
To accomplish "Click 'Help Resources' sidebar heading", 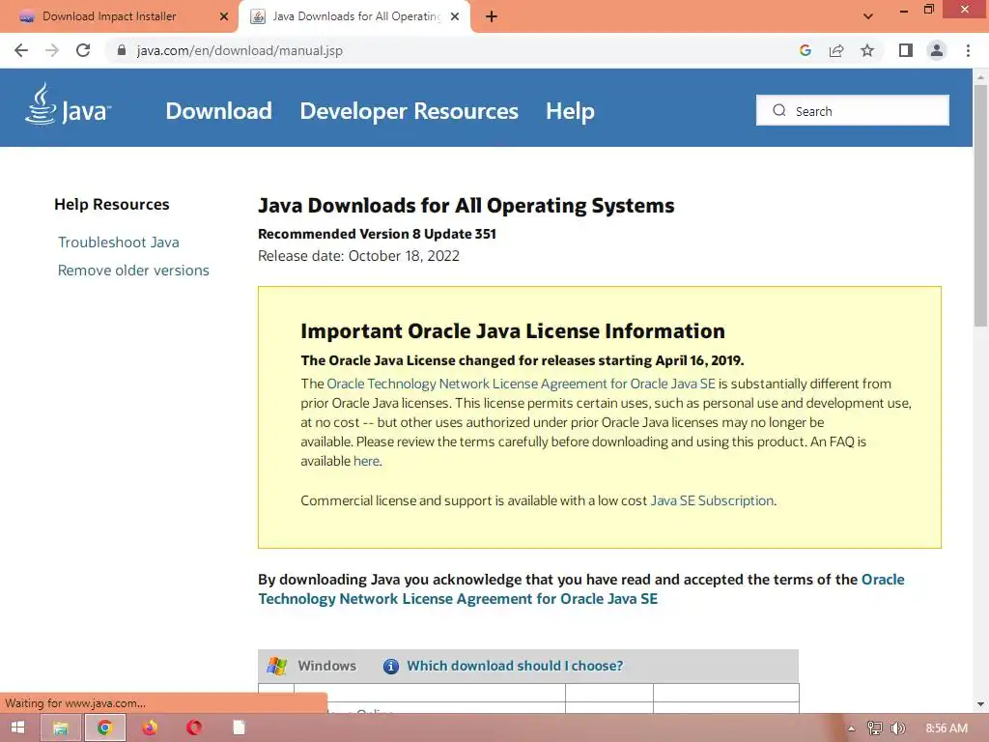I will coord(112,205).
